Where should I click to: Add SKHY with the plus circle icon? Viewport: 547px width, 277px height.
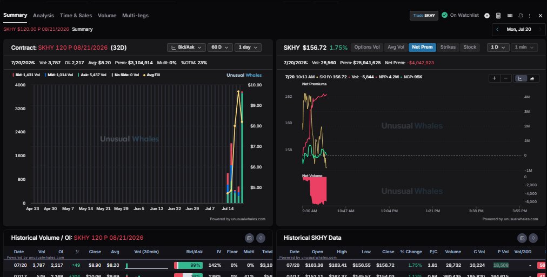tap(487, 16)
